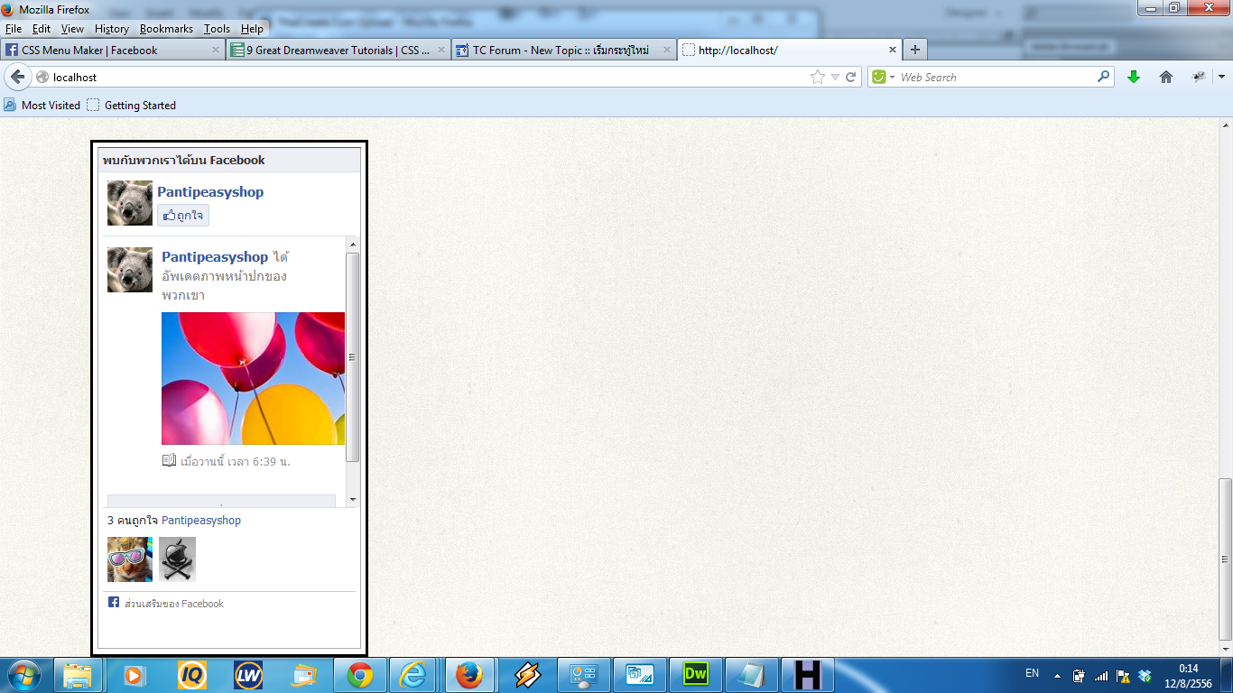
Task: Open the History menu
Action: (x=112, y=29)
